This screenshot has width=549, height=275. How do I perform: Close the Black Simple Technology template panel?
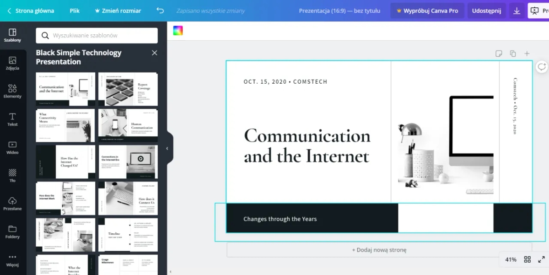[154, 53]
